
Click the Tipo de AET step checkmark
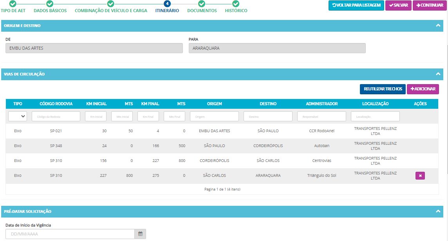13,4
